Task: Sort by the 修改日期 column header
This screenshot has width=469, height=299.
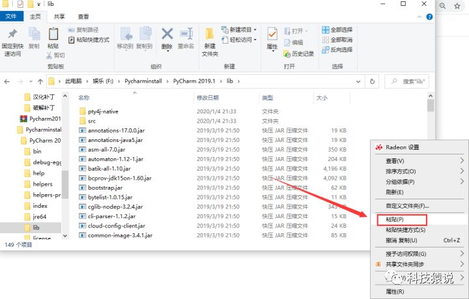Action: coord(208,98)
